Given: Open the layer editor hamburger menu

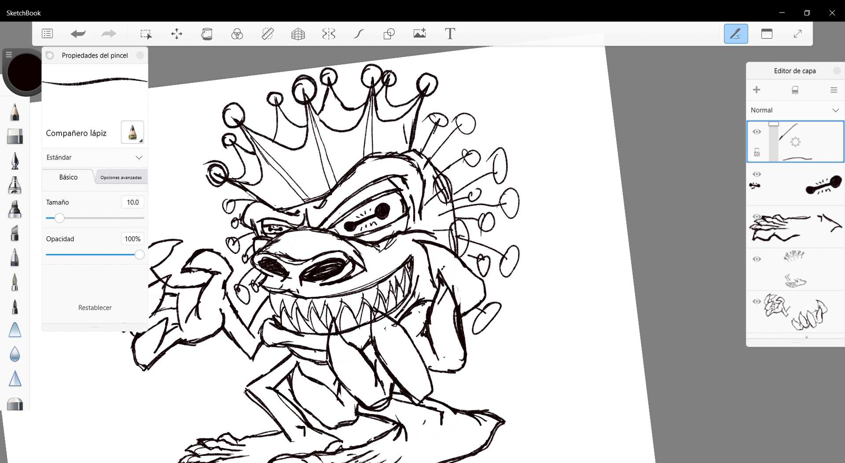Looking at the screenshot, I should (834, 90).
